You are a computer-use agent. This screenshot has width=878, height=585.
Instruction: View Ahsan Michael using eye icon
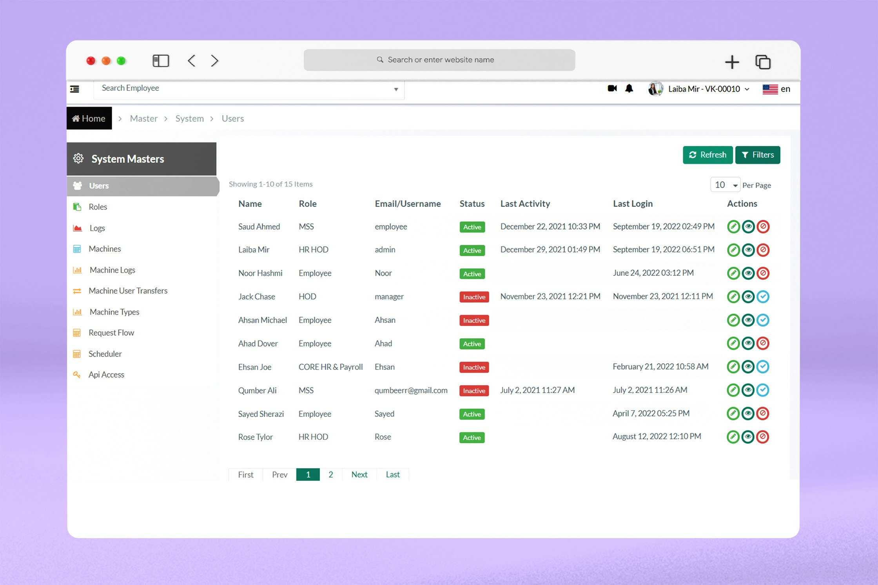click(748, 320)
